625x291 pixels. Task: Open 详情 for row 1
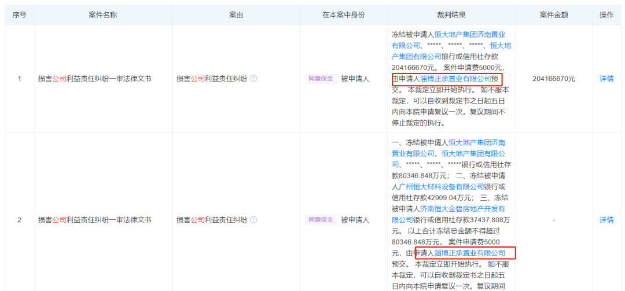tap(606, 79)
